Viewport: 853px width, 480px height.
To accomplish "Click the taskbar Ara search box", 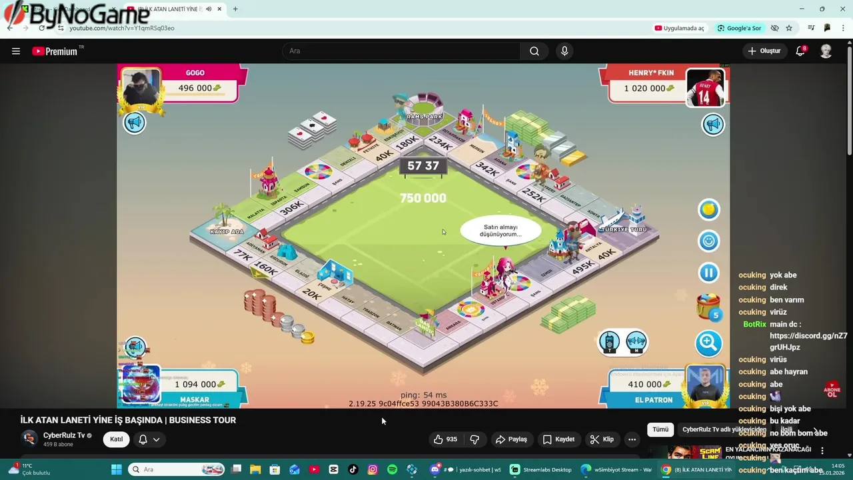I will click(x=176, y=469).
